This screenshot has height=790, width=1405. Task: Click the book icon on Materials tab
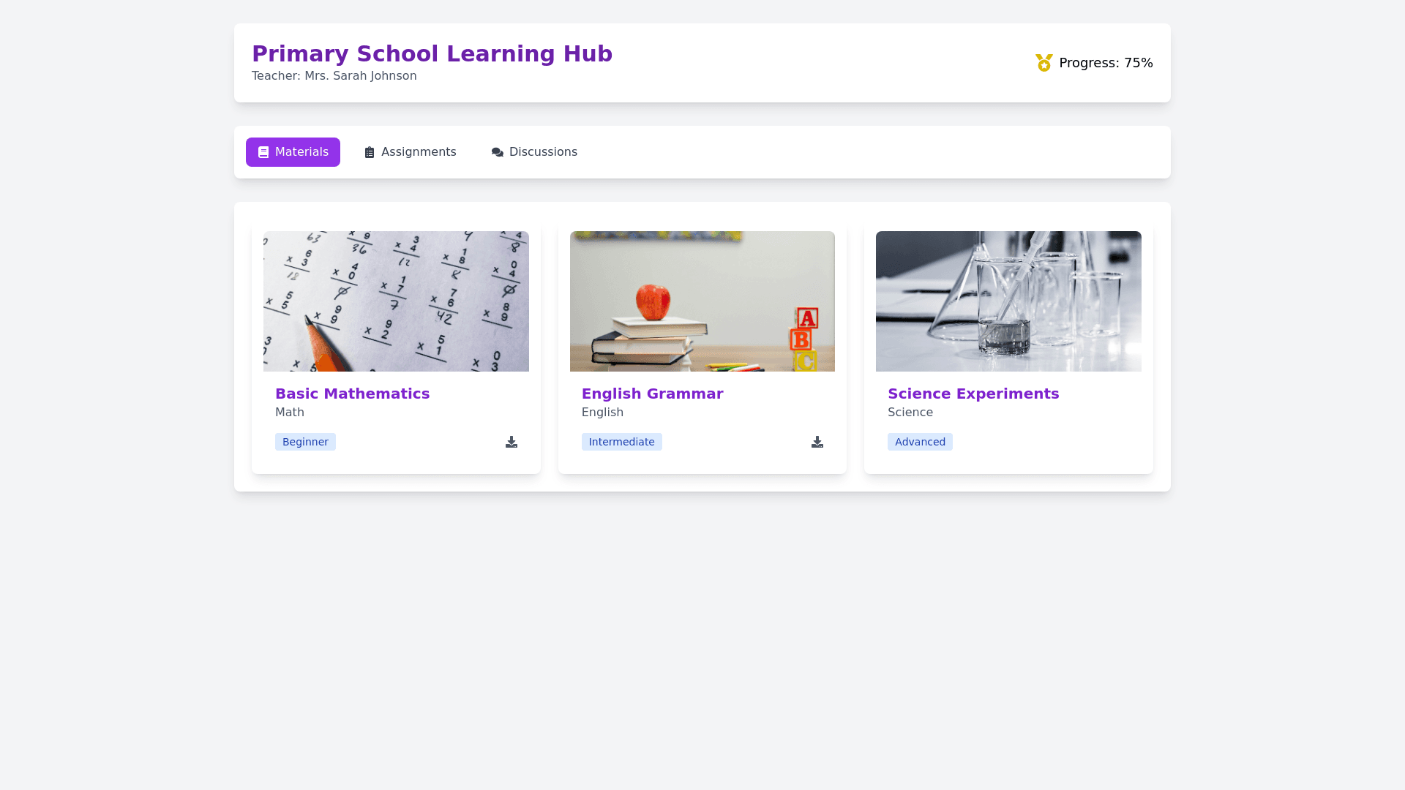pyautogui.click(x=263, y=152)
